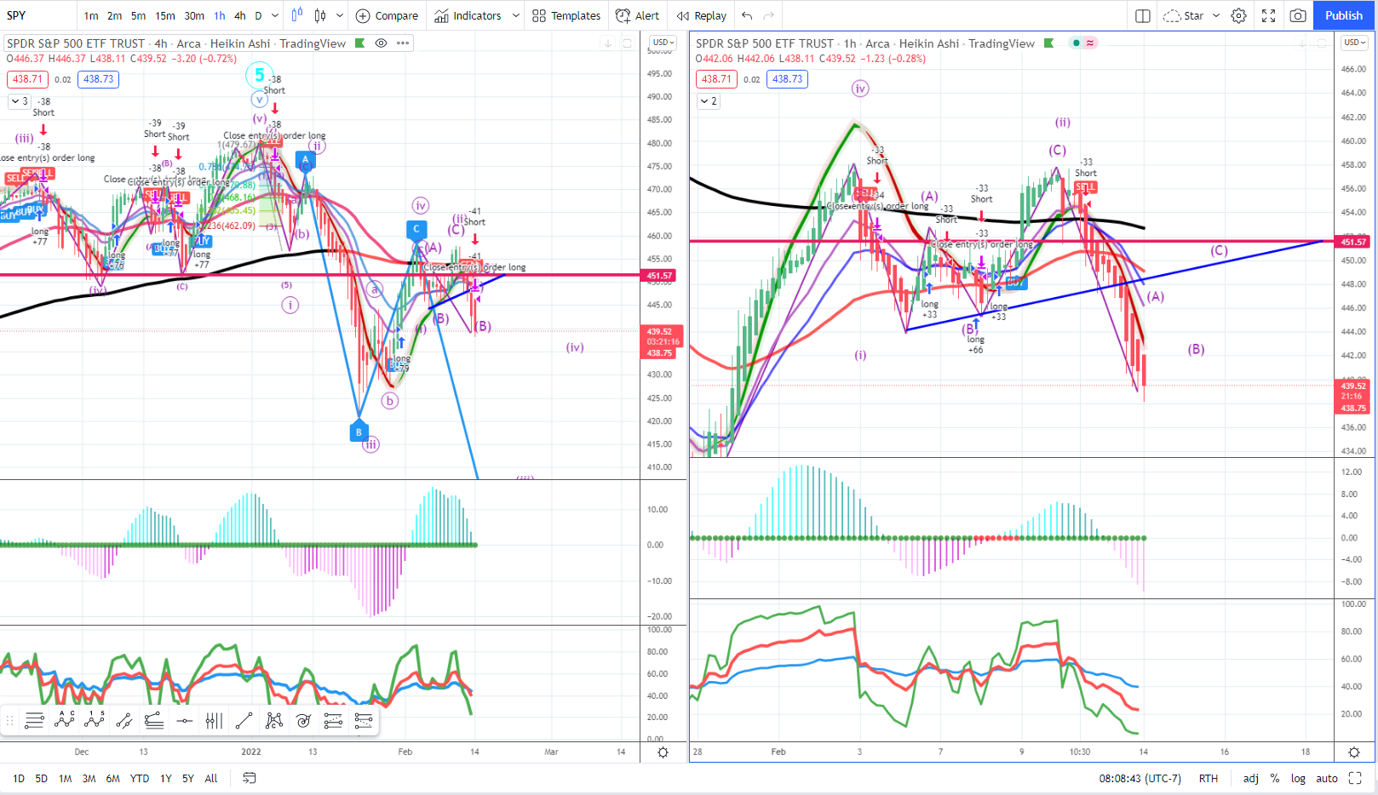The height and width of the screenshot is (795, 1378).
Task: Select the vertical bars pattern tool in favorites bar
Action: (x=214, y=721)
